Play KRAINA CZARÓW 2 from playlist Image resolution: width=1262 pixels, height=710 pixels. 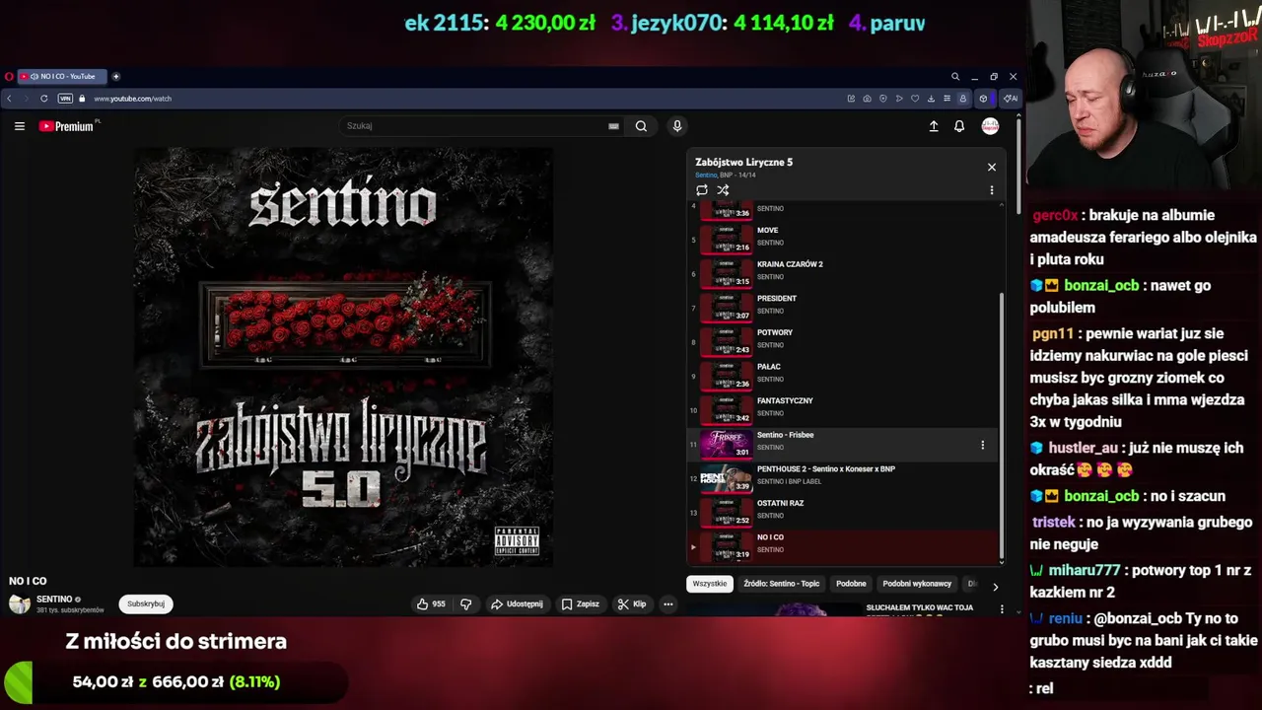tap(843, 274)
